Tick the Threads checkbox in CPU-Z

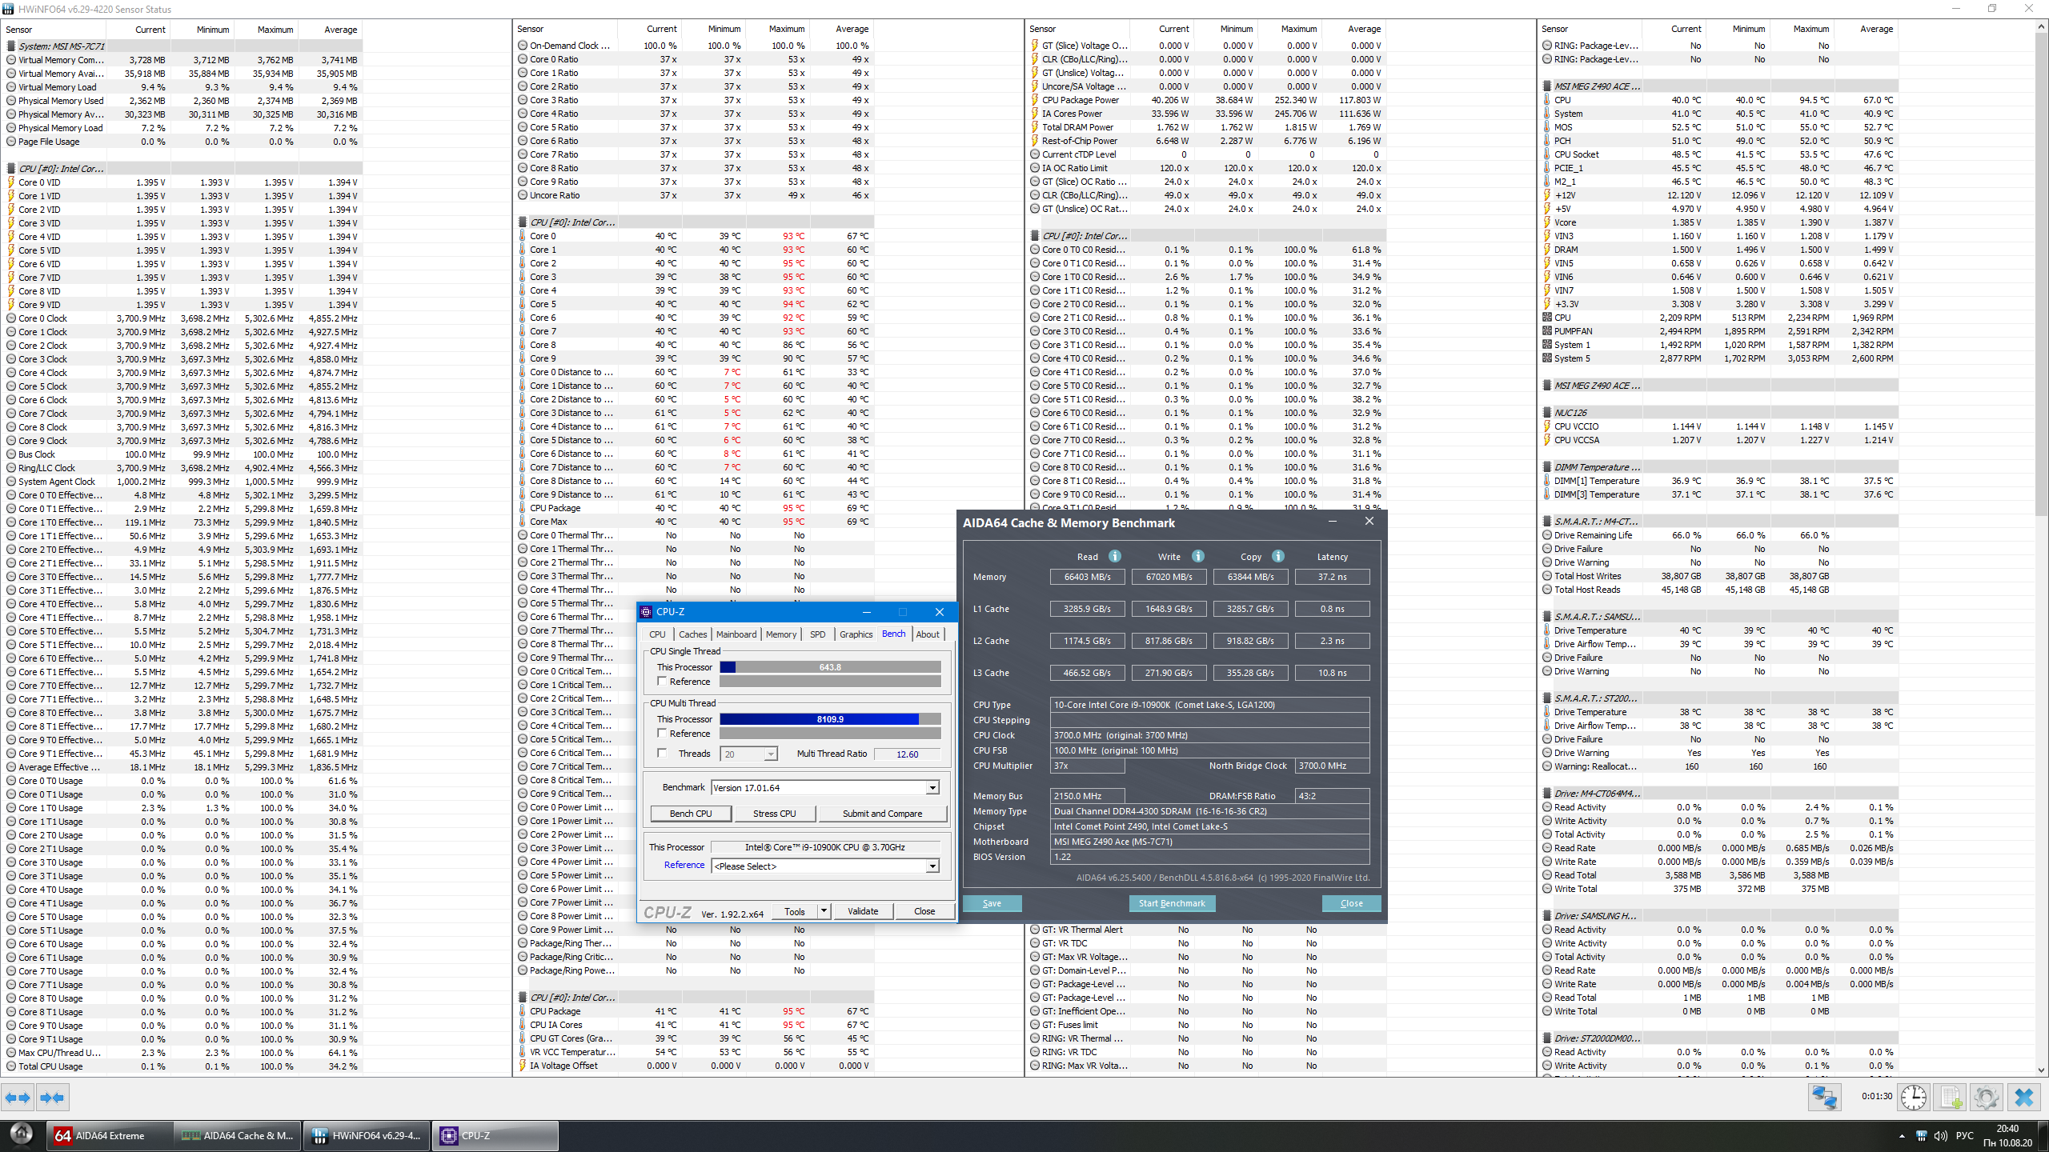click(x=662, y=753)
